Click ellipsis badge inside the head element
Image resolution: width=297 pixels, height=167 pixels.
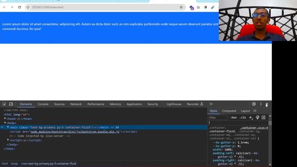pos(19,119)
